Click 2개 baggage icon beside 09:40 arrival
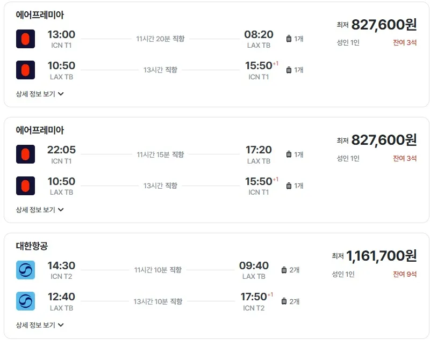The height and width of the screenshot is (340, 430). coord(284,270)
